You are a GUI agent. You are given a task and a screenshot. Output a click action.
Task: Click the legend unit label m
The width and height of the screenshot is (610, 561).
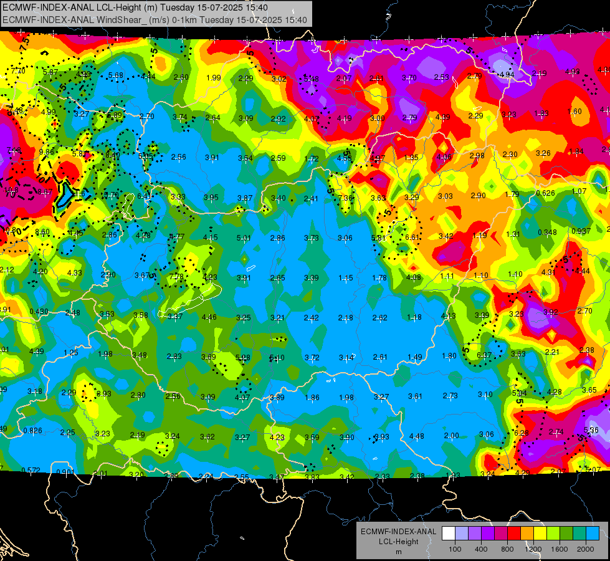pos(399,552)
